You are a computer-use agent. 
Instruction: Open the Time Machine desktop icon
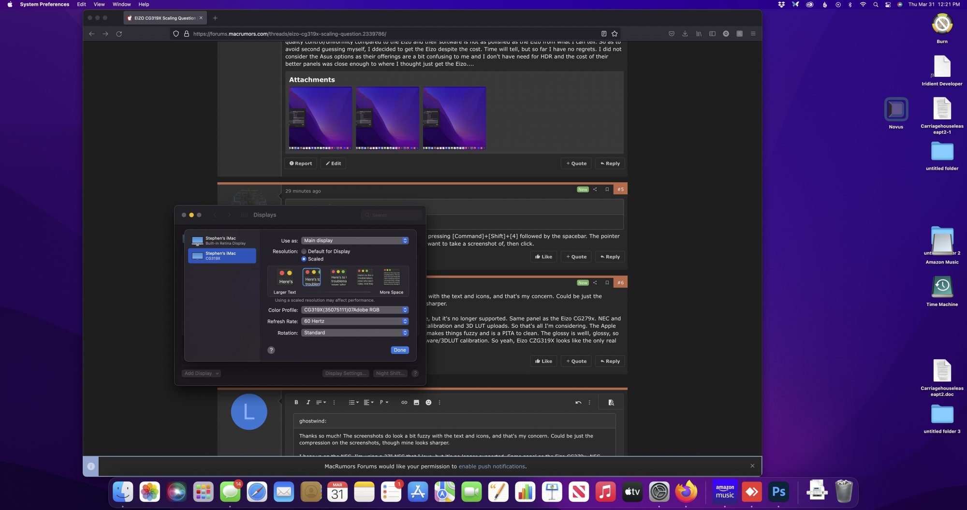(x=942, y=291)
